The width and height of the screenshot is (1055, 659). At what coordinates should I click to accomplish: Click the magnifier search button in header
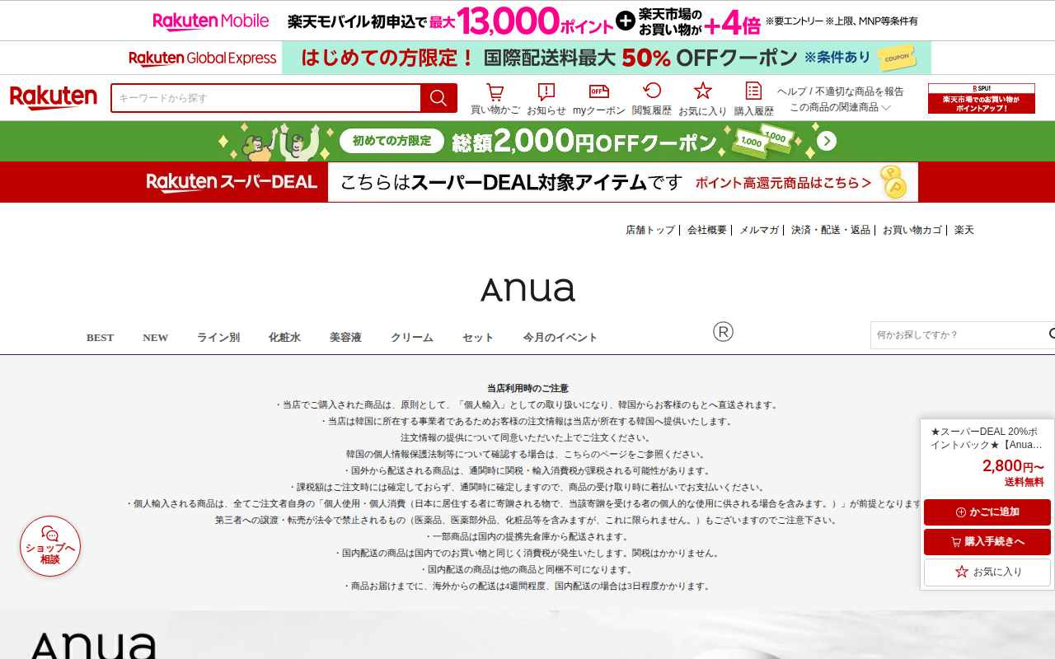tap(438, 98)
